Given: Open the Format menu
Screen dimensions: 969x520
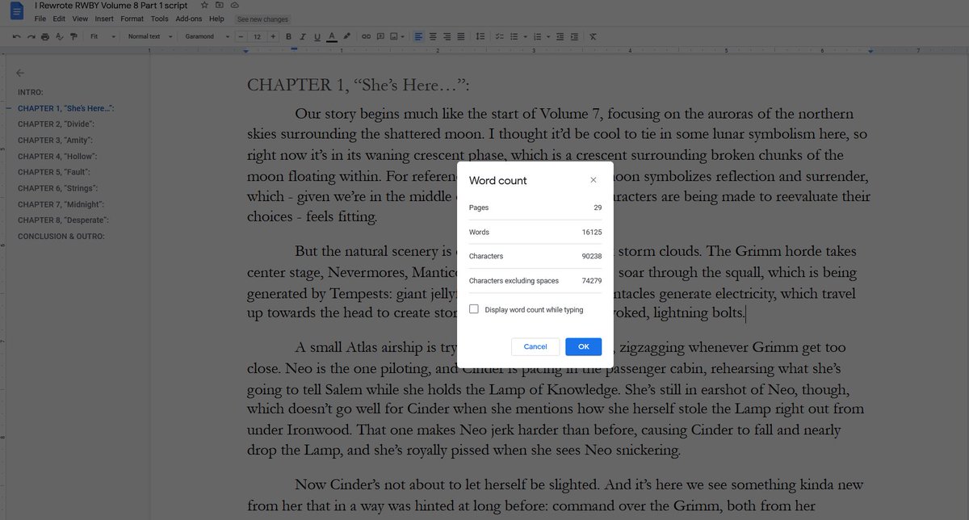Looking at the screenshot, I should (x=132, y=18).
